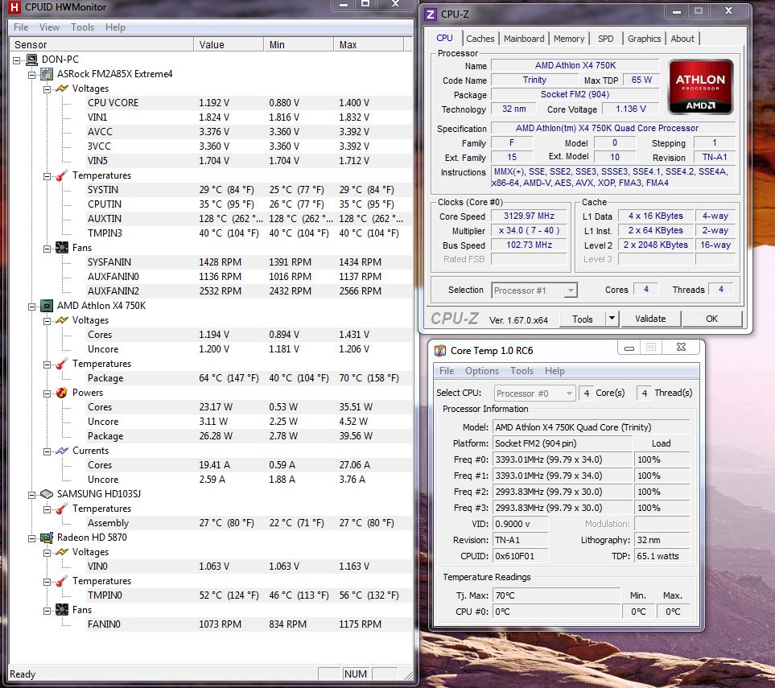Click the OK button in CPU-Z
The height and width of the screenshot is (688, 775).
tap(711, 319)
